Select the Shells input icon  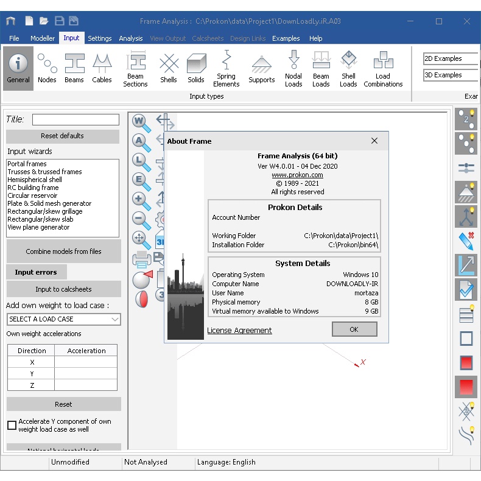[169, 68]
